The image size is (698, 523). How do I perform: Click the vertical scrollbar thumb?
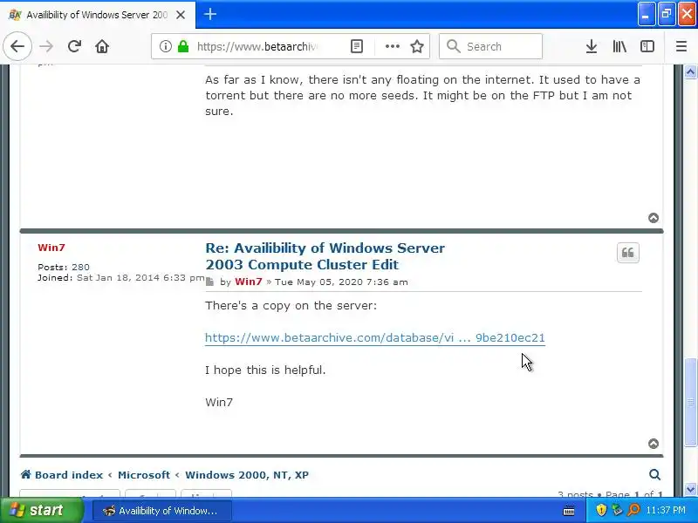coord(690,402)
